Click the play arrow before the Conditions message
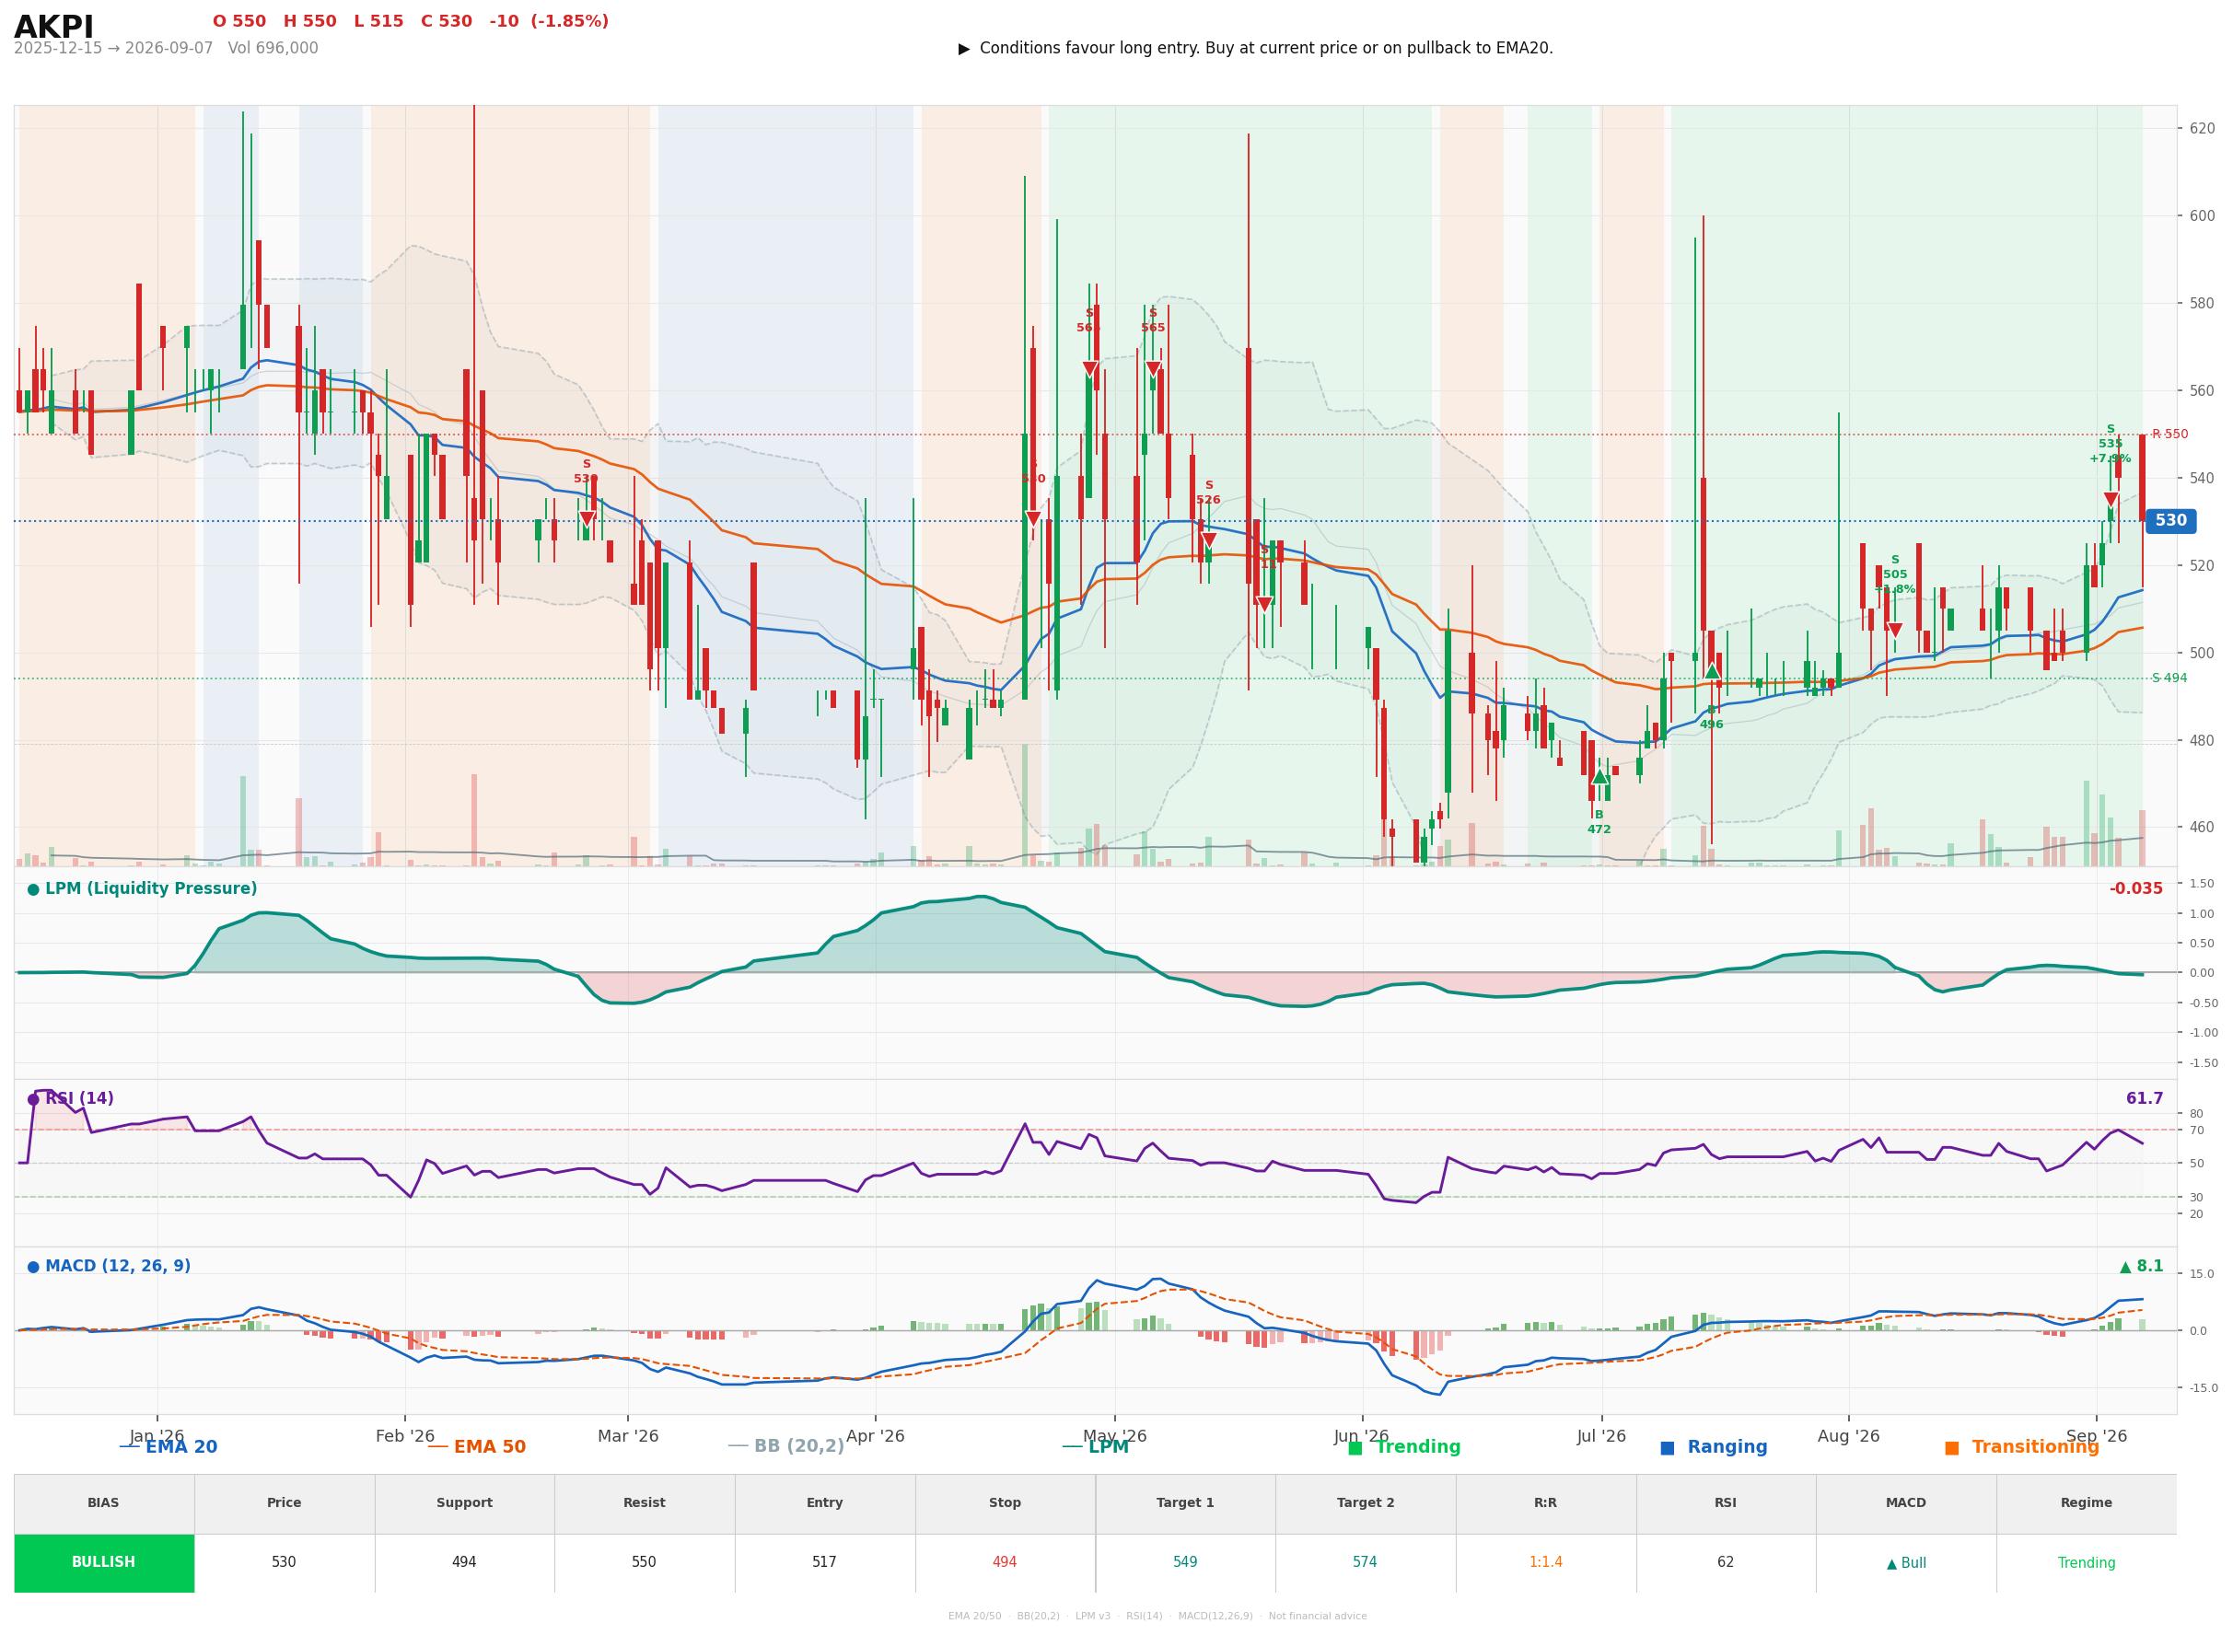Viewport: 2233px width, 1635px height. 964,49
